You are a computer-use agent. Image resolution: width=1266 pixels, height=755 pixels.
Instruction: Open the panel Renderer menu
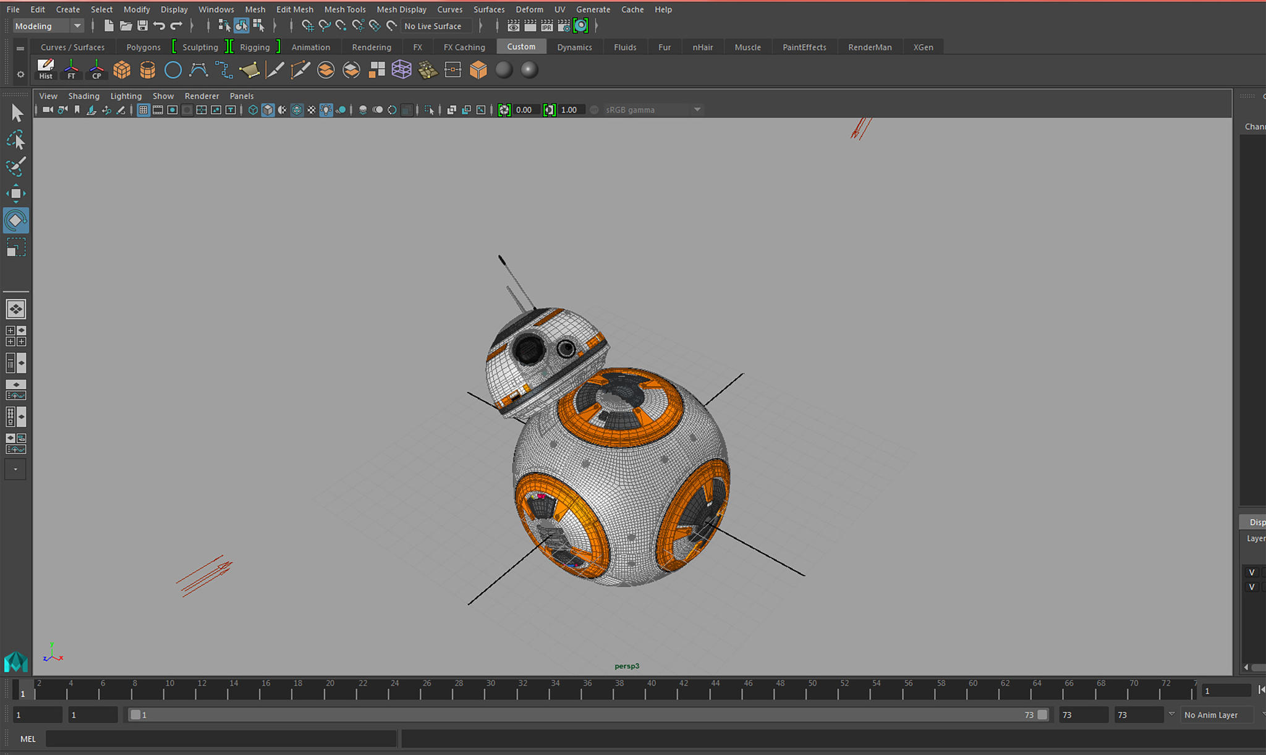[202, 96]
